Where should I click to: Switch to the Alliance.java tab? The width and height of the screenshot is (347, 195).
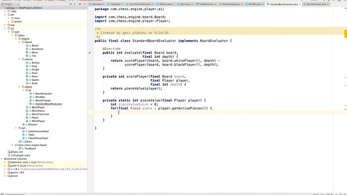click(x=165, y=4)
